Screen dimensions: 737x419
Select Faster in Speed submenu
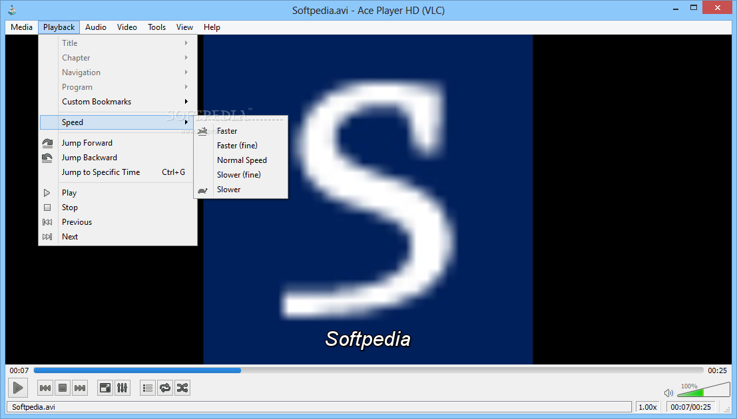coord(240,131)
